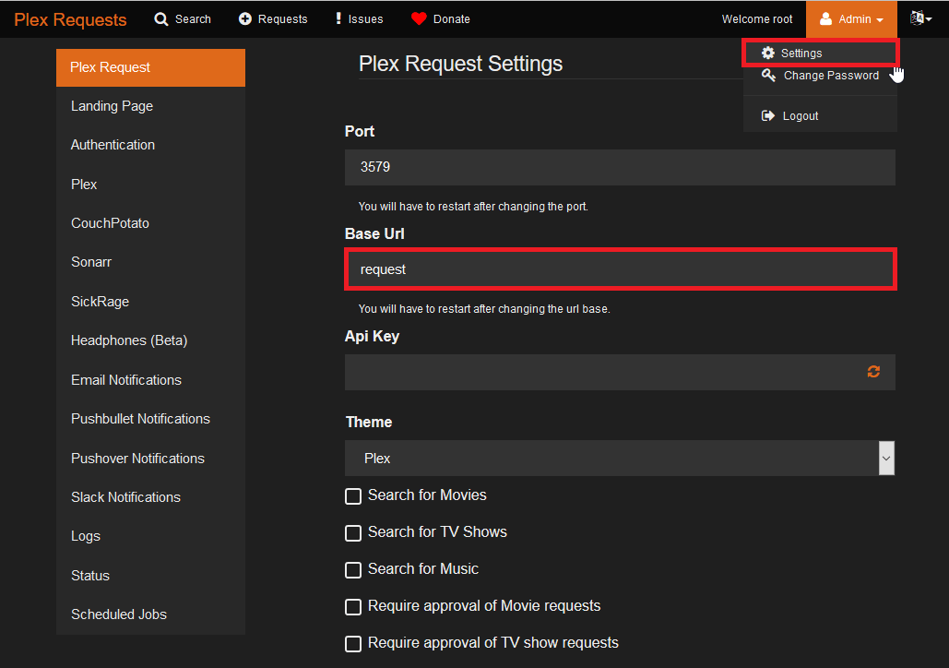Open the Scheduled Jobs page
Viewport: 949px width, 668px height.
(x=119, y=614)
